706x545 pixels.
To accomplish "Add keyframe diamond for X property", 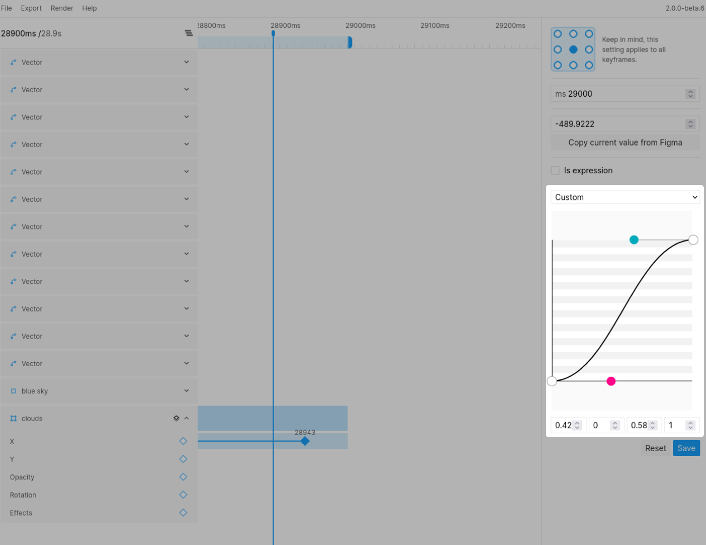I will tap(183, 441).
